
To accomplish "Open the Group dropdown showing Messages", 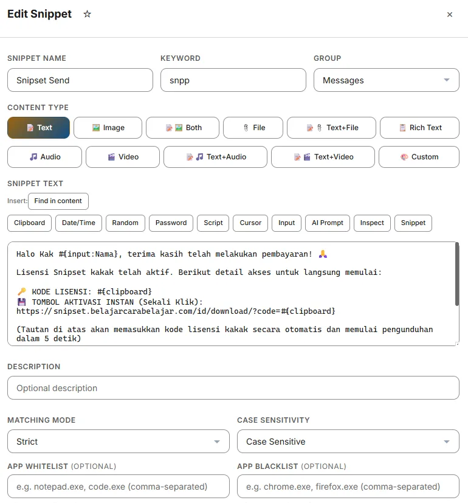I will [387, 80].
